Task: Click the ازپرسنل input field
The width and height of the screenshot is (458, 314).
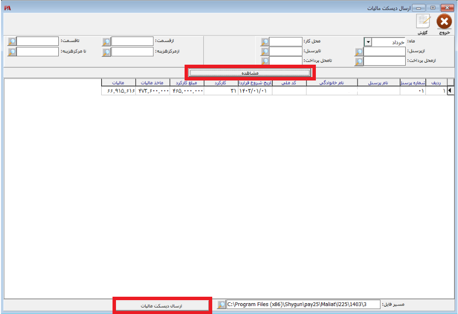Action: coord(384,51)
